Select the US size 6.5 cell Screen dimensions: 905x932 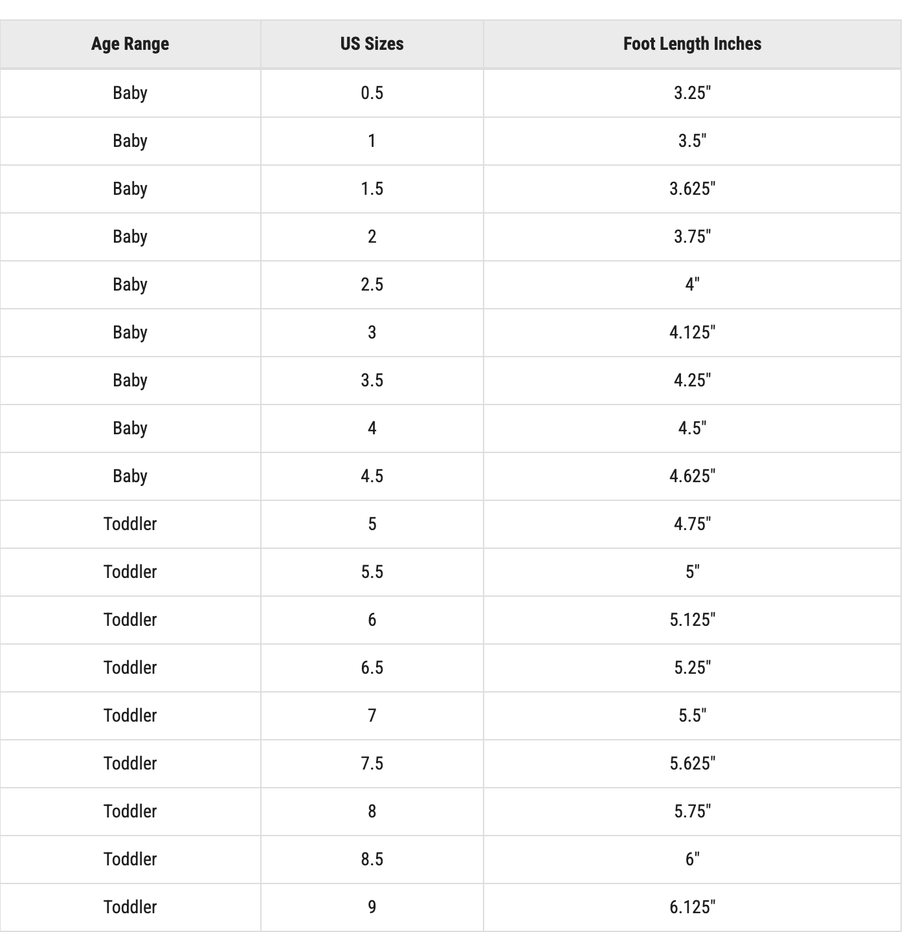pyautogui.click(x=372, y=668)
